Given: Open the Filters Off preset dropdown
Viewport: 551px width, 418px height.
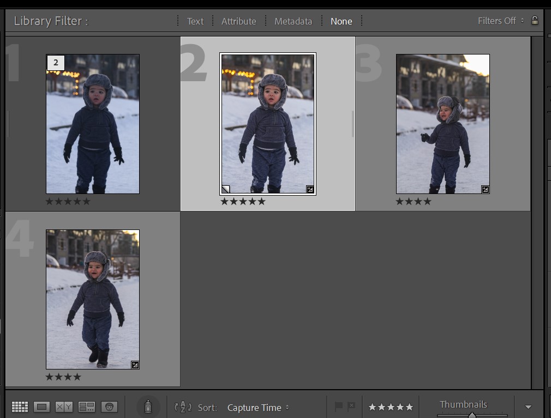Looking at the screenshot, I should 500,21.
